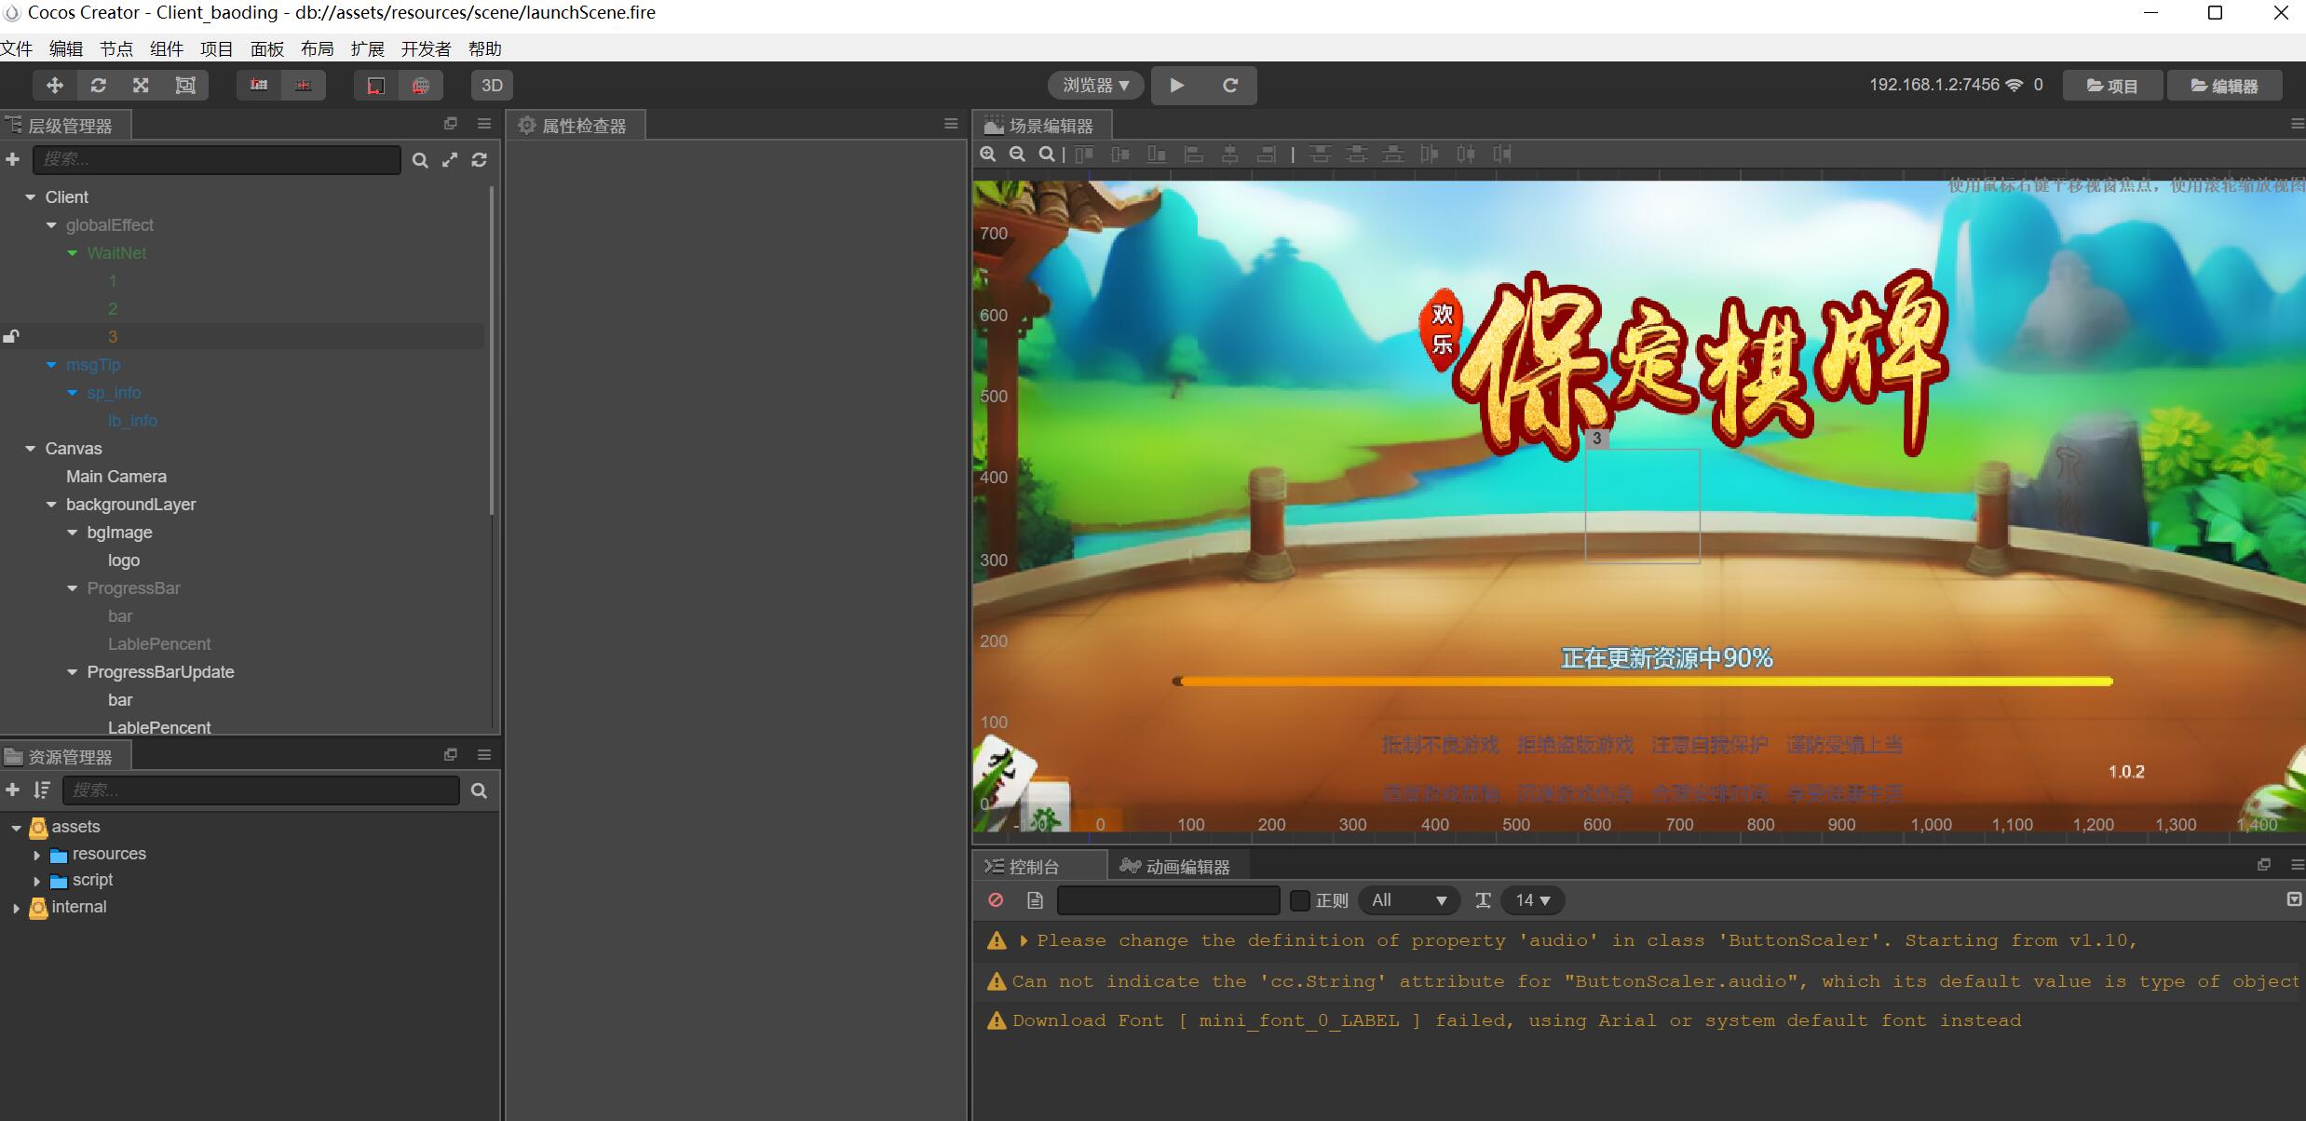Reset scene editor zoom
The height and width of the screenshot is (1121, 2306).
click(1048, 155)
